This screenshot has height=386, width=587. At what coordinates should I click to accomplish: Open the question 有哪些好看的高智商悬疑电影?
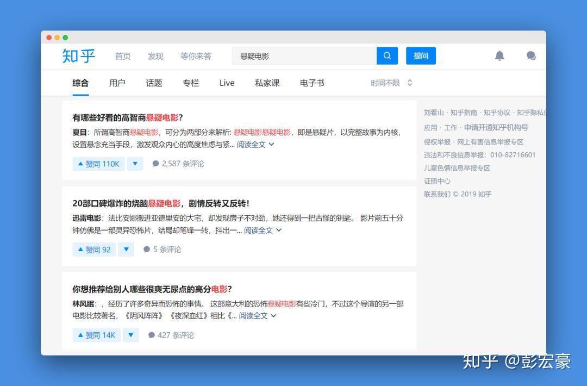pyautogui.click(x=128, y=117)
